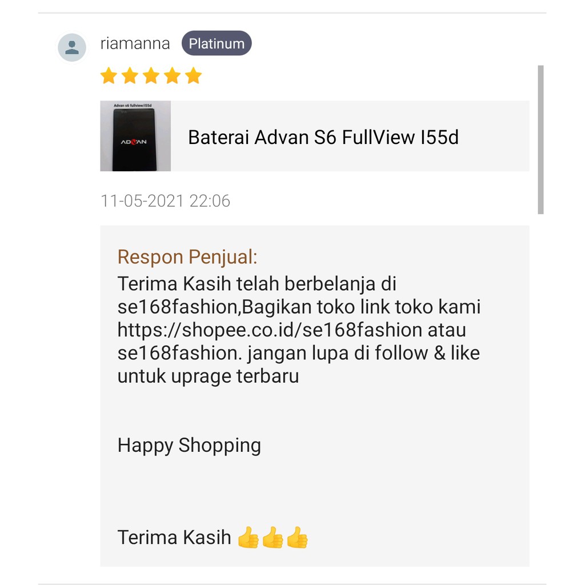Click the Happy Shopping text
Image resolution: width=585 pixels, height=585 pixels.
tap(189, 446)
